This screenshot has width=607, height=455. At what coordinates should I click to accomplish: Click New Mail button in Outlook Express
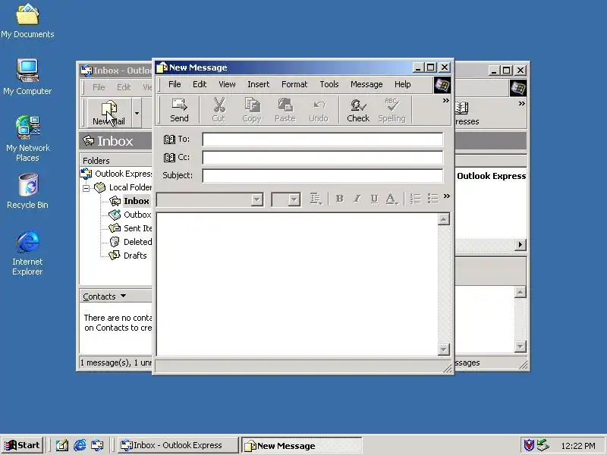pyautogui.click(x=109, y=113)
